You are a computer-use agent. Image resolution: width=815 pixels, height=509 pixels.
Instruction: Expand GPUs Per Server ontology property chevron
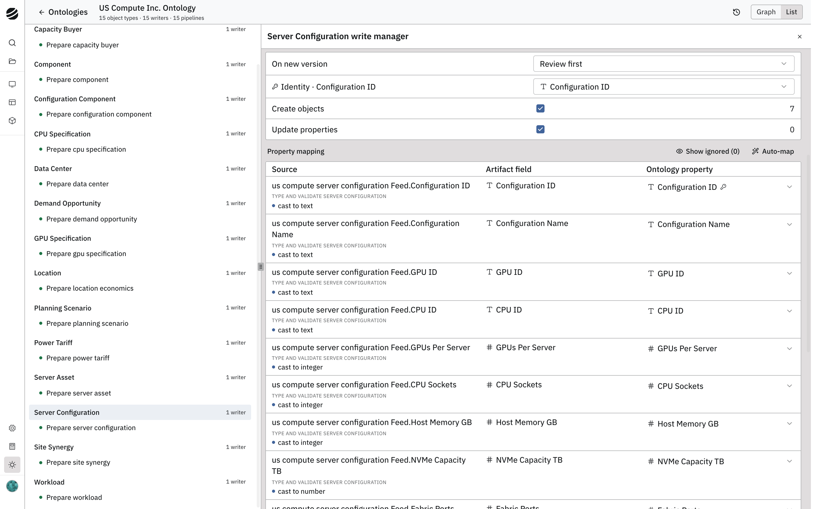coord(789,349)
